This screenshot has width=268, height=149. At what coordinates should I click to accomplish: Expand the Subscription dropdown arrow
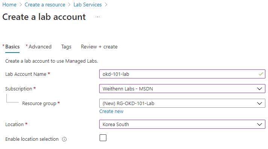coord(259,89)
